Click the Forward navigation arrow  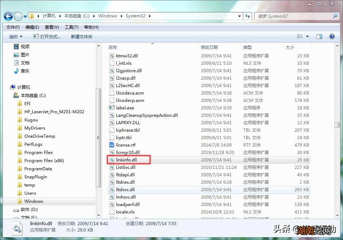click(18, 16)
